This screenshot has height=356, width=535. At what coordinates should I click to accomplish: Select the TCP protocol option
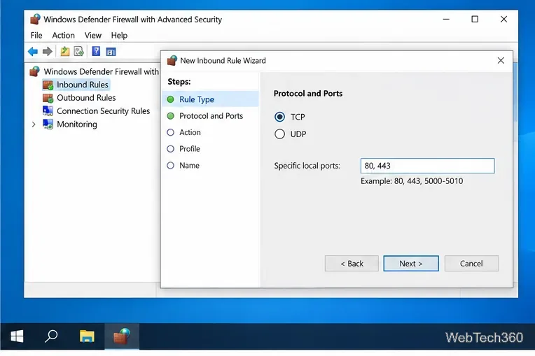pos(280,118)
